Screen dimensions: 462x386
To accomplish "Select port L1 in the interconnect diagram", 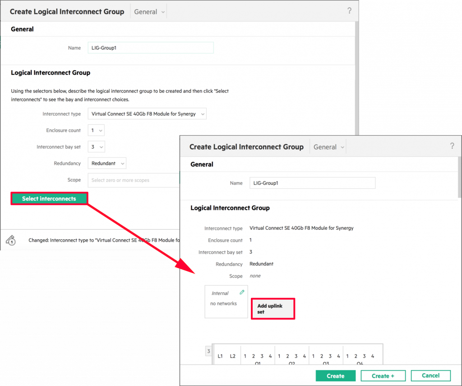I will [220, 356].
